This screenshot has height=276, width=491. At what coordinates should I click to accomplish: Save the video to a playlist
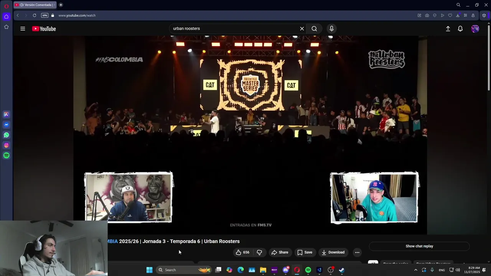click(x=305, y=252)
